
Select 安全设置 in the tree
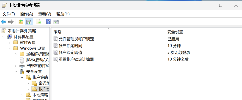[34, 72]
